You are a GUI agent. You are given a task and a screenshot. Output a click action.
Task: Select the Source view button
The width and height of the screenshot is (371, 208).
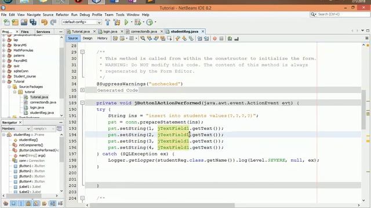73,38
